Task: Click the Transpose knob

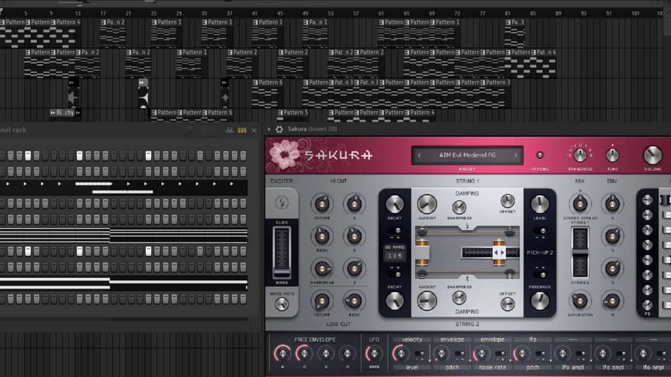Action: click(580, 155)
